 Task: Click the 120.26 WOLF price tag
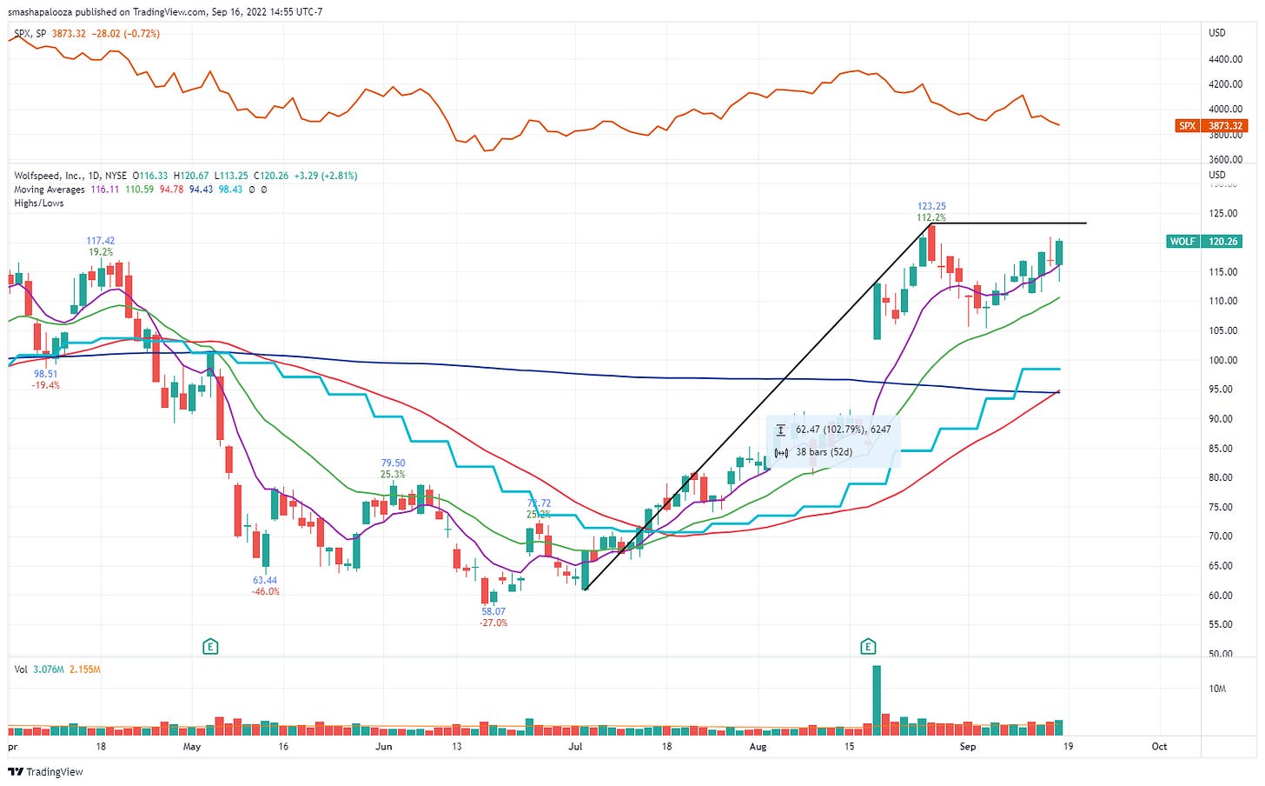1222,241
